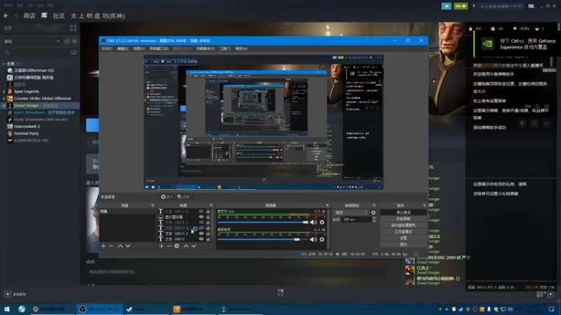Open Windows Start menu
The height and width of the screenshot is (315, 561).
click(7, 309)
